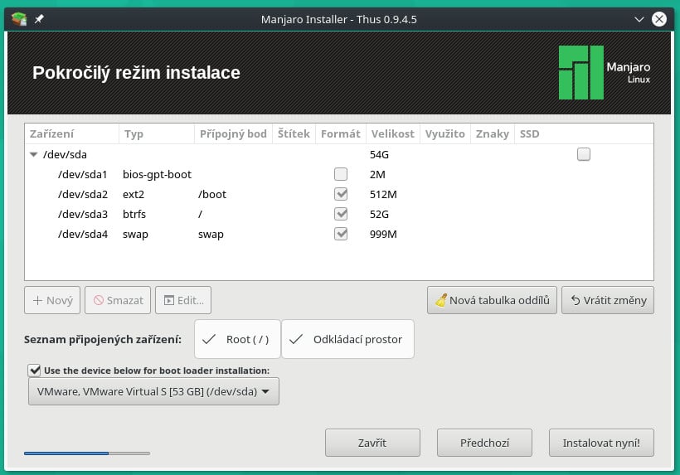The width and height of the screenshot is (680, 475).
Task: Click the Manjaro Linux logo
Action: 605,72
